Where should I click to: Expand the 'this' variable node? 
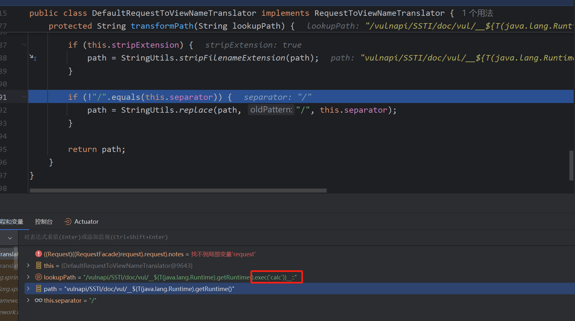[x=28, y=266]
